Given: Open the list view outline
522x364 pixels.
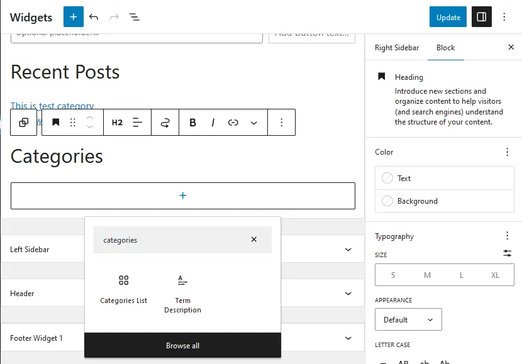Looking at the screenshot, I should point(134,17).
